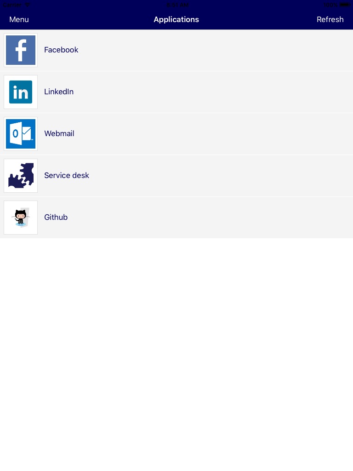
Task: Click the battery indicator icon
Action: point(345,5)
